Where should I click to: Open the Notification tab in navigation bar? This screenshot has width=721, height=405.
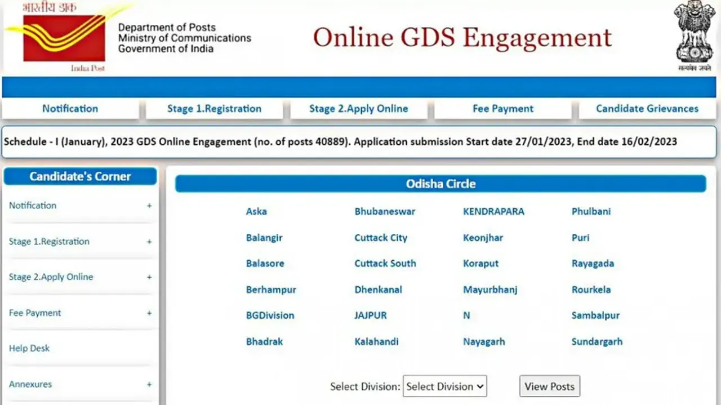click(70, 109)
